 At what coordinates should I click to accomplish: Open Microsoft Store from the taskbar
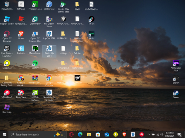pos(98,134)
